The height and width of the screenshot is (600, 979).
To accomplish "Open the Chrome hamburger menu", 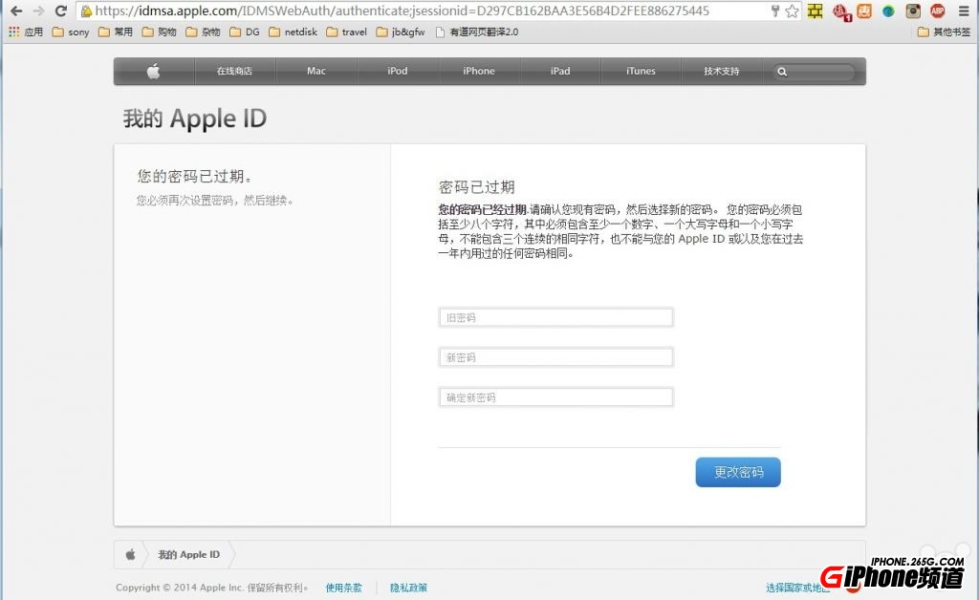I will tap(963, 11).
